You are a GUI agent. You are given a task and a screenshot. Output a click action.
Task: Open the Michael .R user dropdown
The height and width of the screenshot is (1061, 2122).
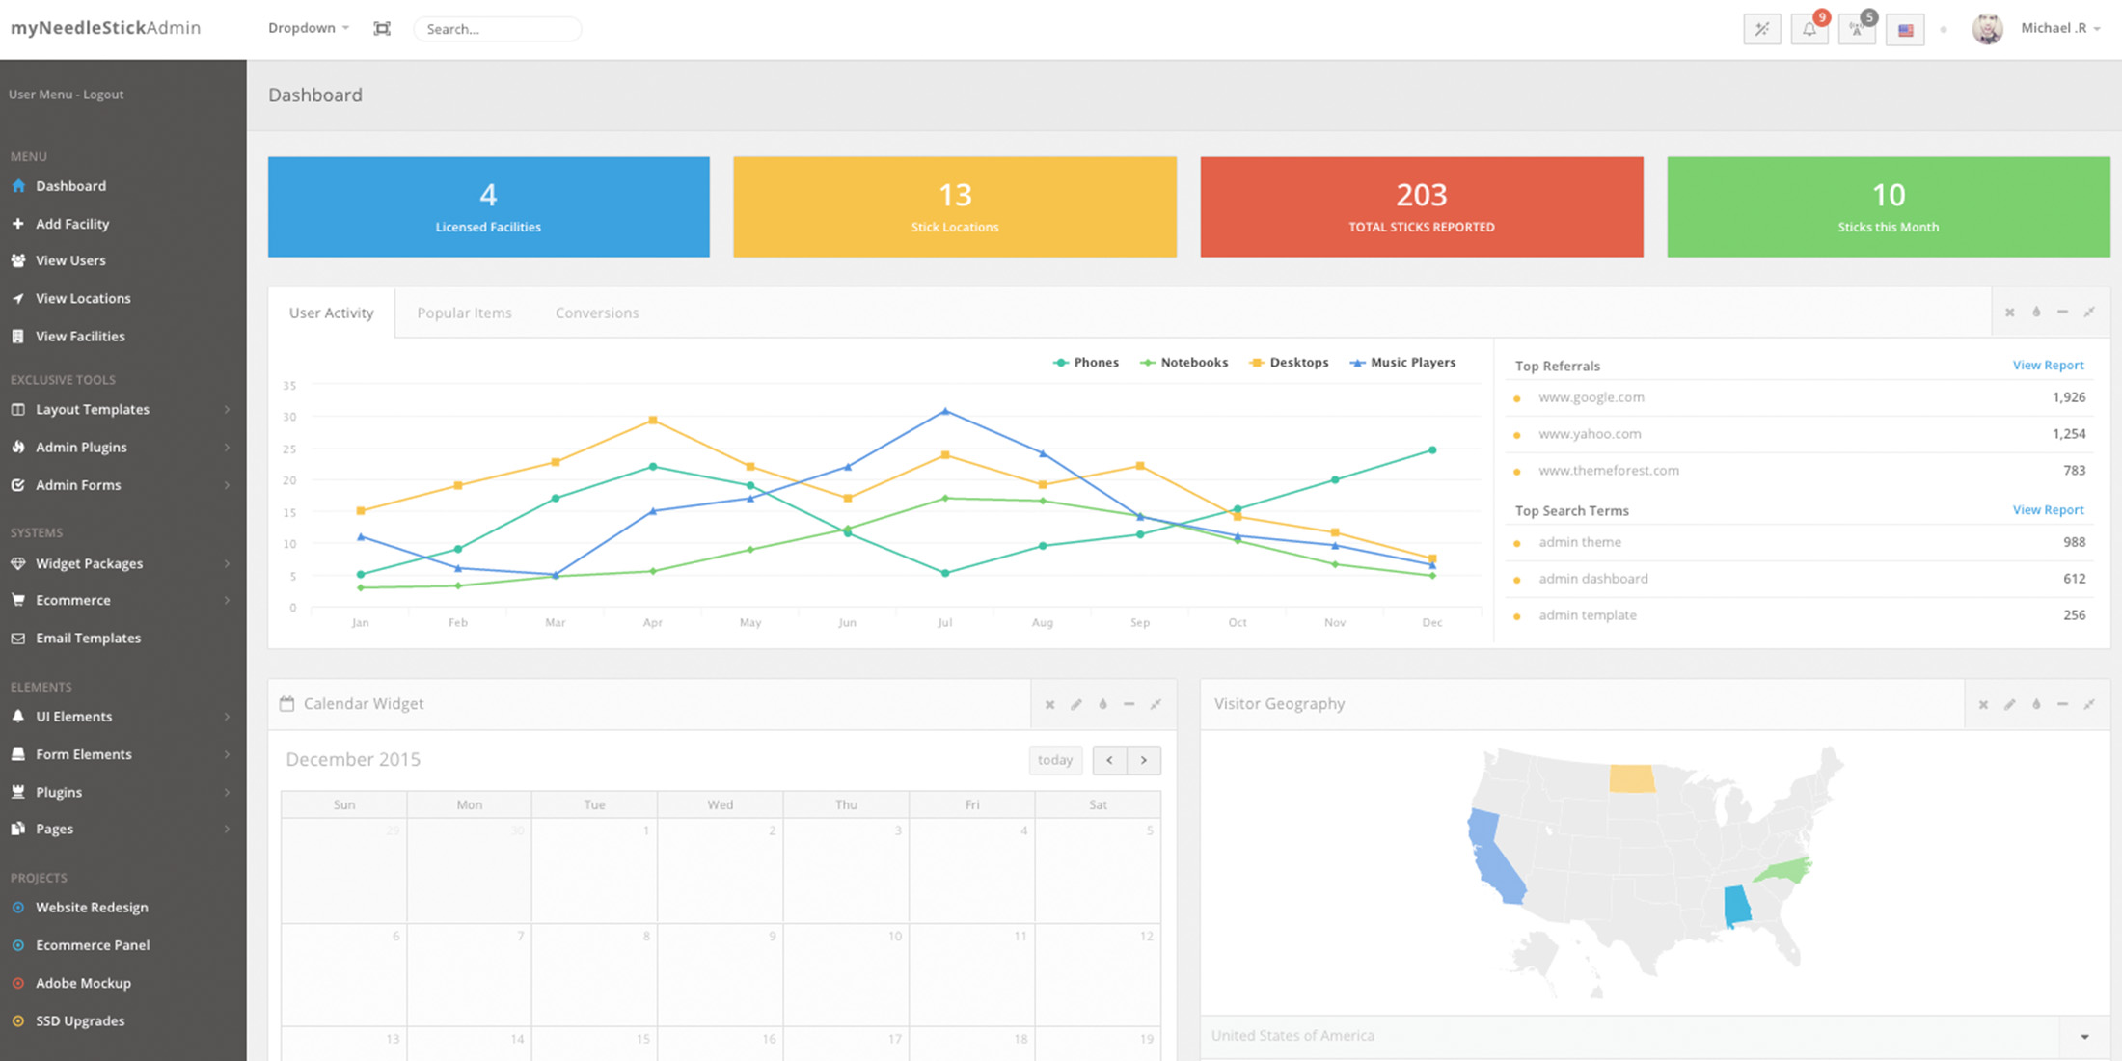click(2060, 28)
